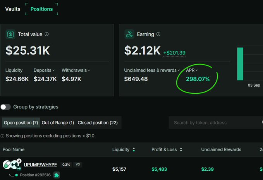Sort table by Liquidity column arrows
This screenshot has height=180, width=263.
[x=134, y=149]
